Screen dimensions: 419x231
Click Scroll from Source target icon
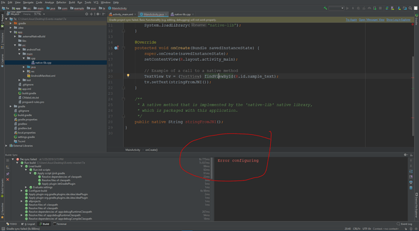pos(87,14)
